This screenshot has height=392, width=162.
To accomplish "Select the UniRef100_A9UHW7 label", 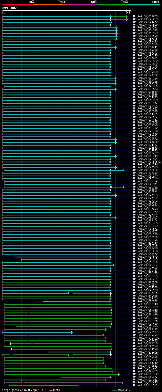I will pyautogui.click(x=145, y=217).
